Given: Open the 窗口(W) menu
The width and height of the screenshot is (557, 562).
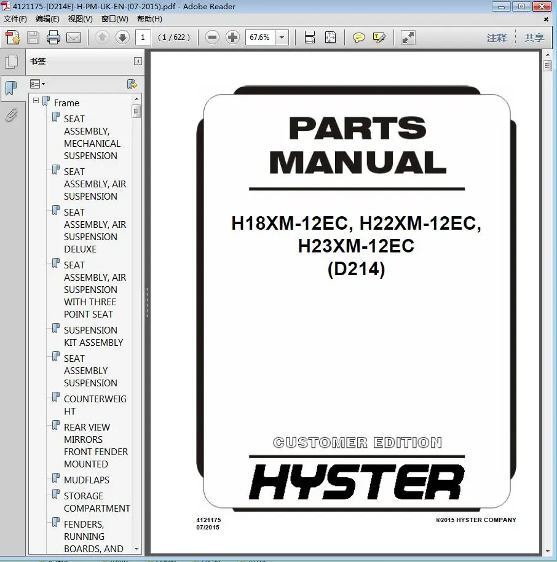Looking at the screenshot, I should (115, 19).
